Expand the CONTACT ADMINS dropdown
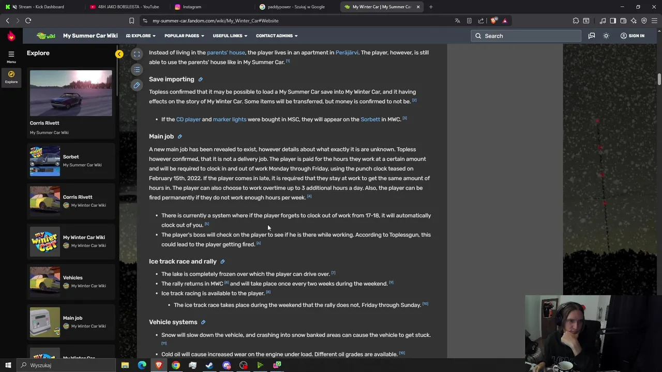The width and height of the screenshot is (662, 372). 277,36
